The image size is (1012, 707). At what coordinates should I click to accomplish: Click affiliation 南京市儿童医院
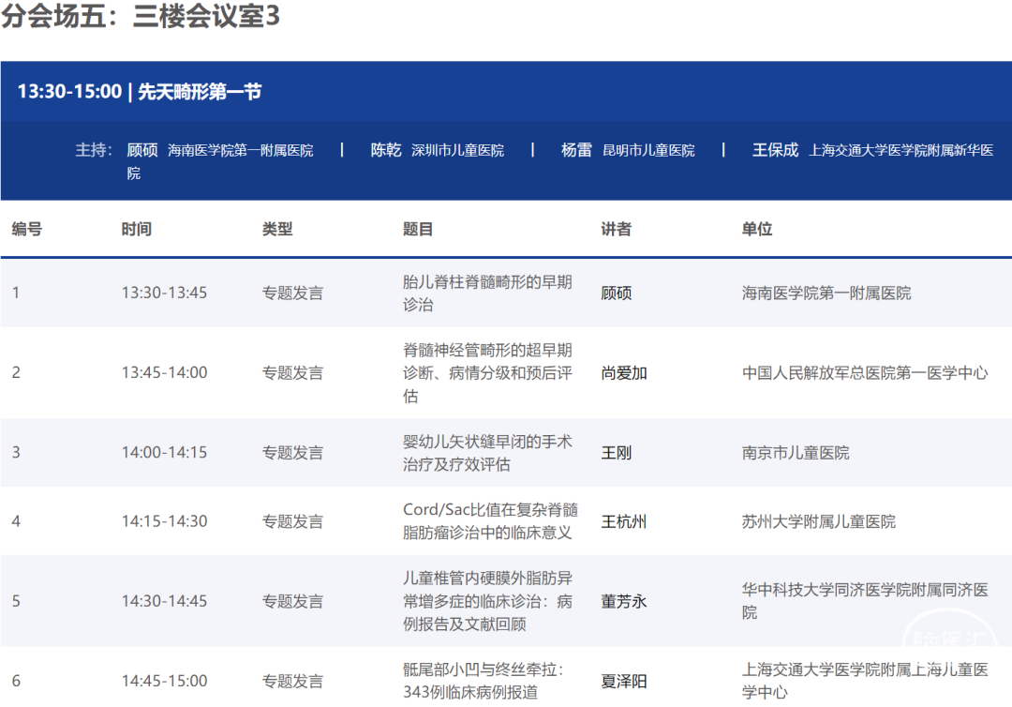tap(796, 453)
